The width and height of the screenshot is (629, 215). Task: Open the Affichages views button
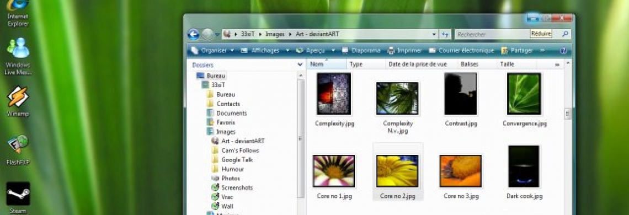(x=261, y=51)
